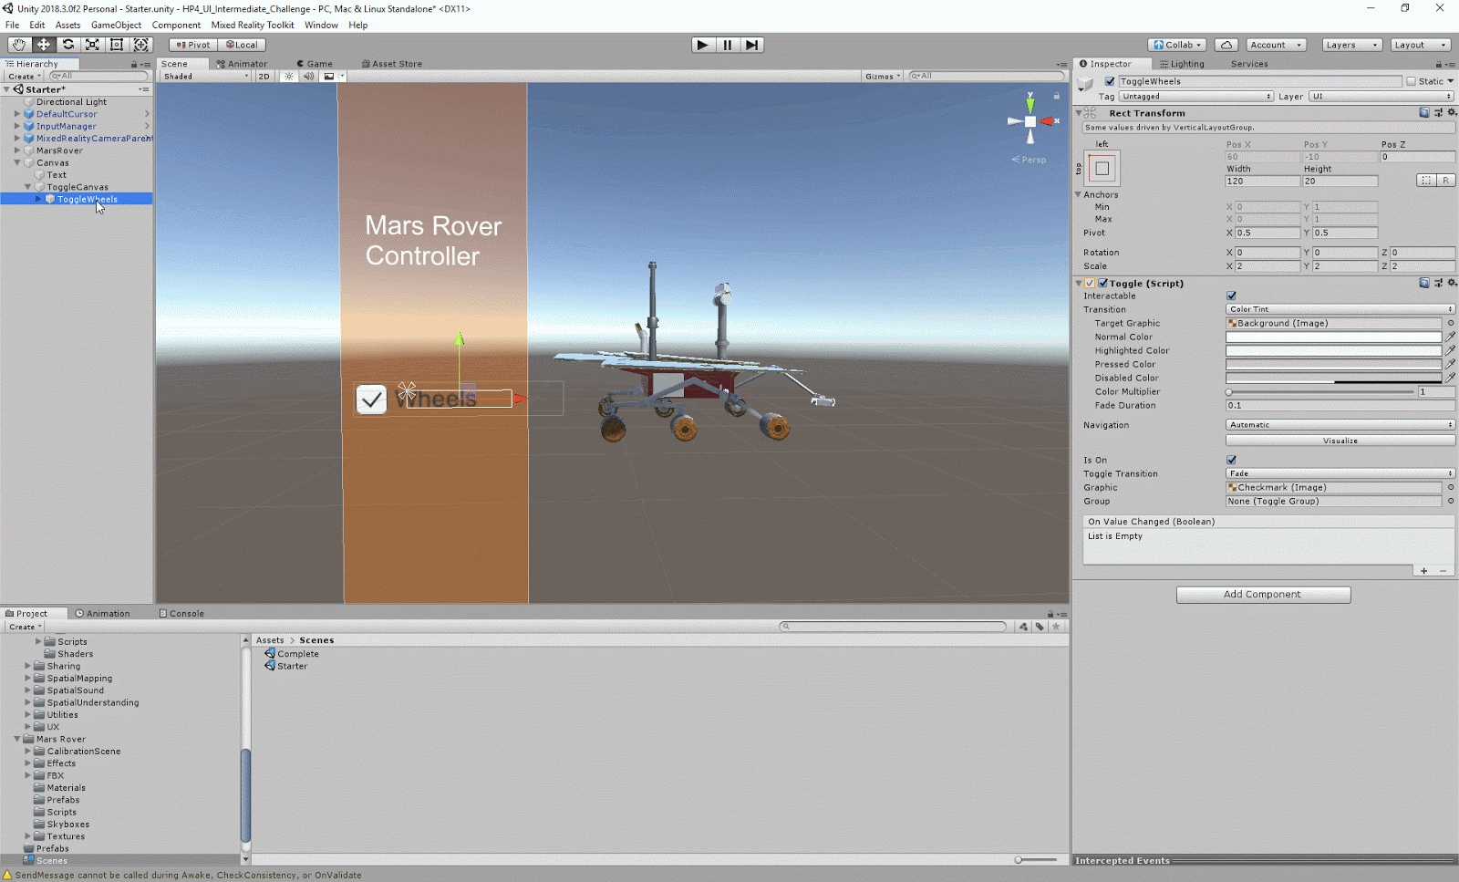Click the Pause button
Viewport: 1459px width, 882px height.
tap(727, 45)
